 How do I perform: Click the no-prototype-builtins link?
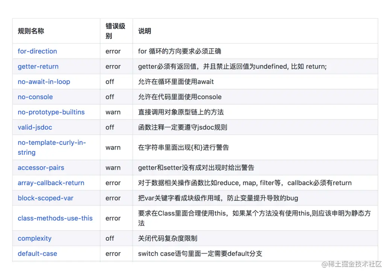tap(51, 112)
